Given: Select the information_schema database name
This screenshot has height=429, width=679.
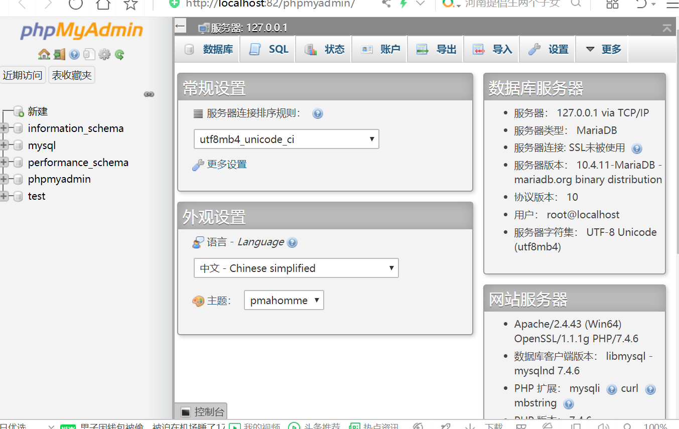Looking at the screenshot, I should point(76,128).
